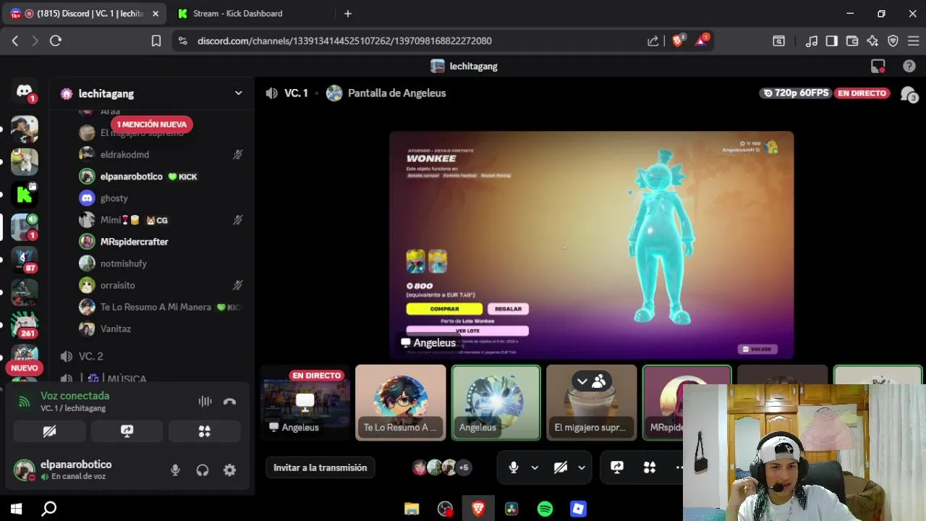Open Discord direct messages home icon
This screenshot has width=926, height=521.
point(25,92)
